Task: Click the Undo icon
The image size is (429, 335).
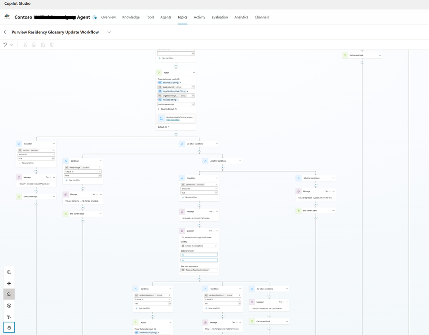Action: click(5, 44)
